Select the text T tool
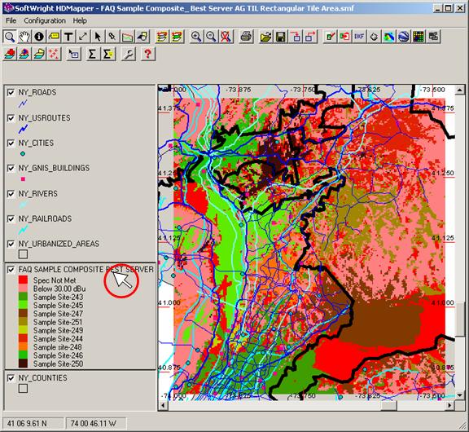 click(x=68, y=37)
